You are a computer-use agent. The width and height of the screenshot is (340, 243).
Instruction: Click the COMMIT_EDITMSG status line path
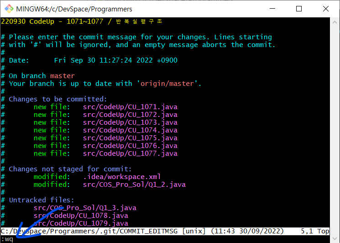click(x=89, y=231)
